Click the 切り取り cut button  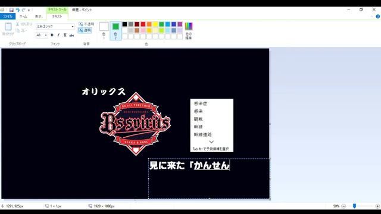24,24
